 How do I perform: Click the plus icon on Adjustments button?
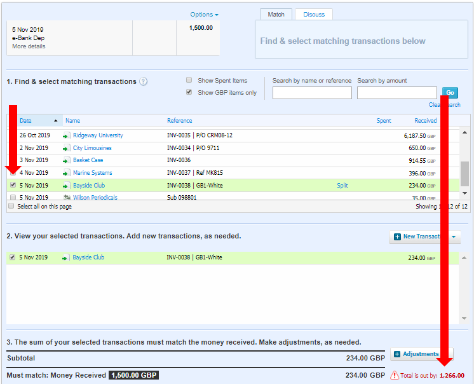click(x=397, y=354)
